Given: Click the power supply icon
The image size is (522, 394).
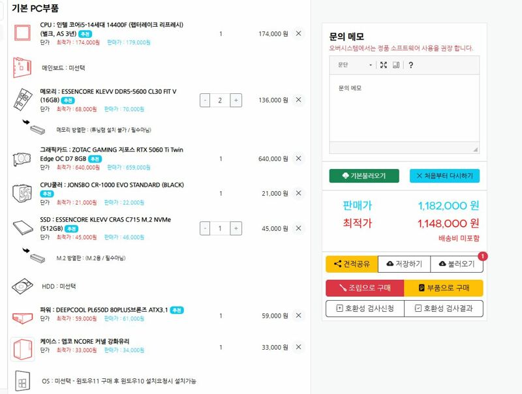Looking at the screenshot, I should 22,318.
